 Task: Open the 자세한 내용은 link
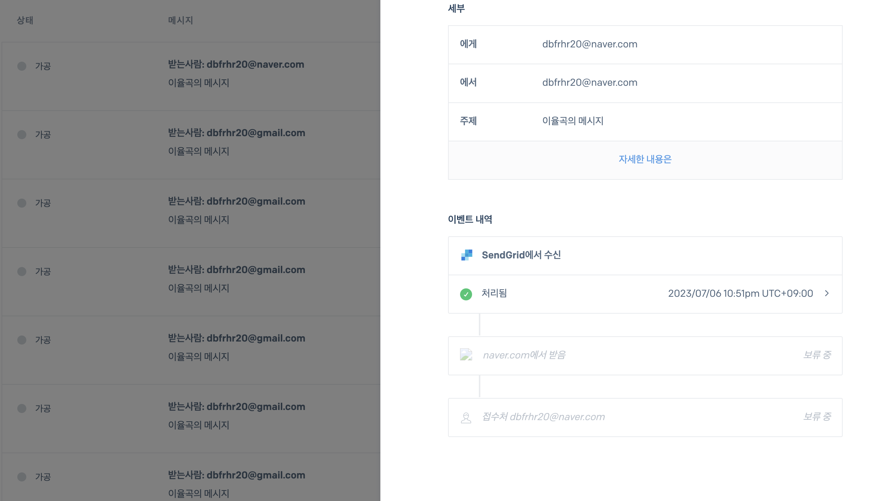point(645,159)
